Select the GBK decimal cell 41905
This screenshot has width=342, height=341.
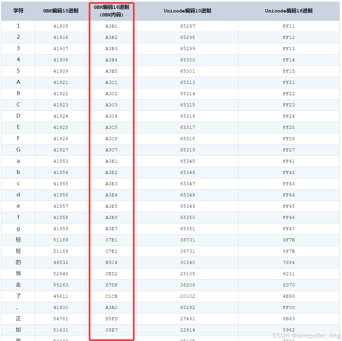click(x=61, y=26)
